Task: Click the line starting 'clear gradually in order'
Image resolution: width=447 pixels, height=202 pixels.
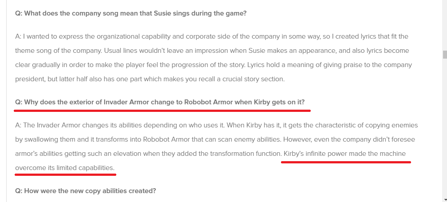Action: click(214, 65)
